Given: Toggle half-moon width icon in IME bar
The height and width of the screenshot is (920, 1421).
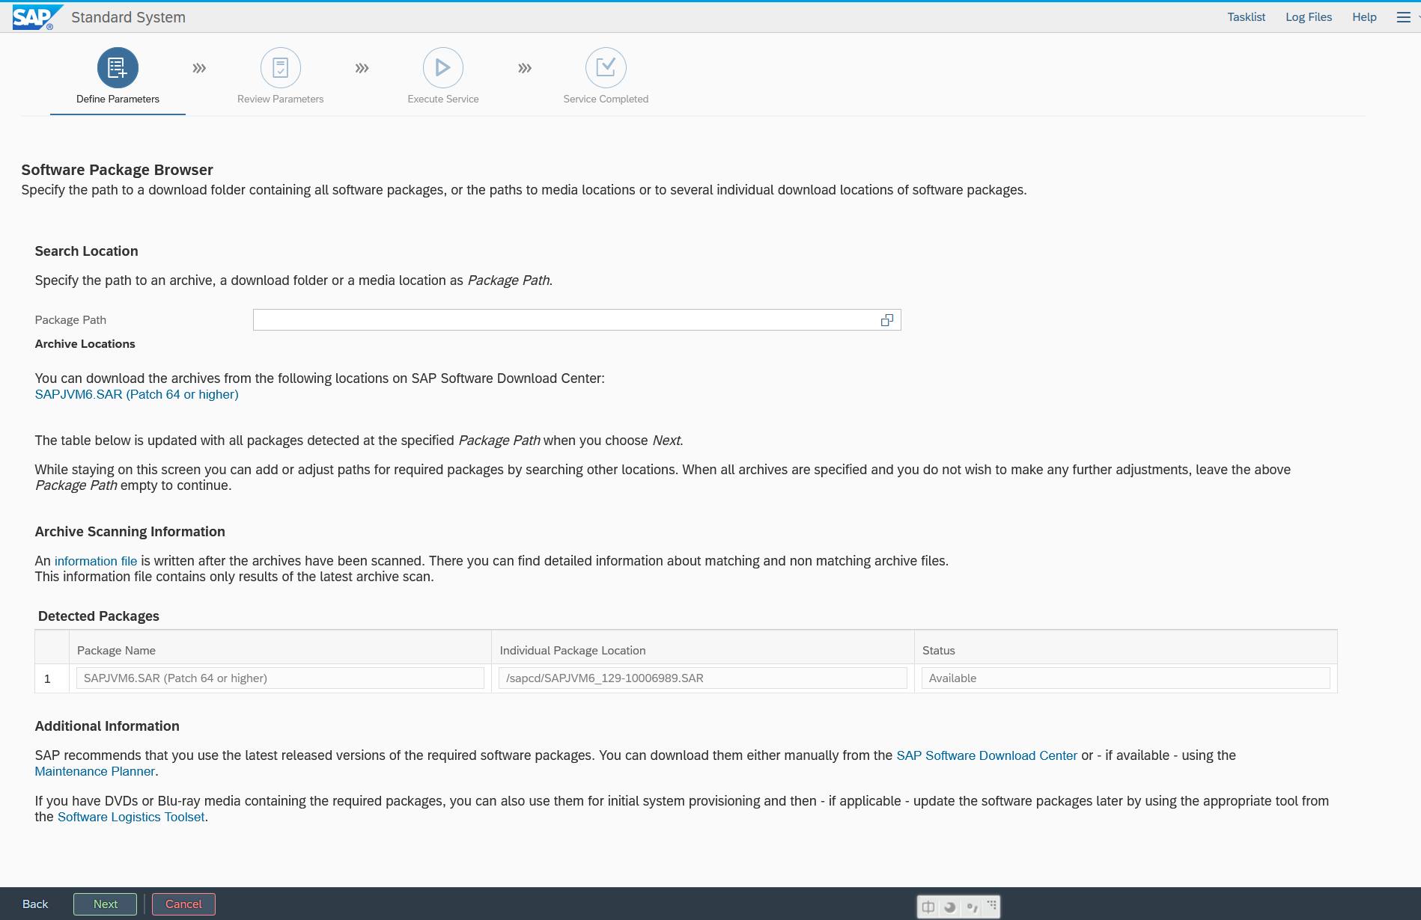Looking at the screenshot, I should click(x=950, y=907).
